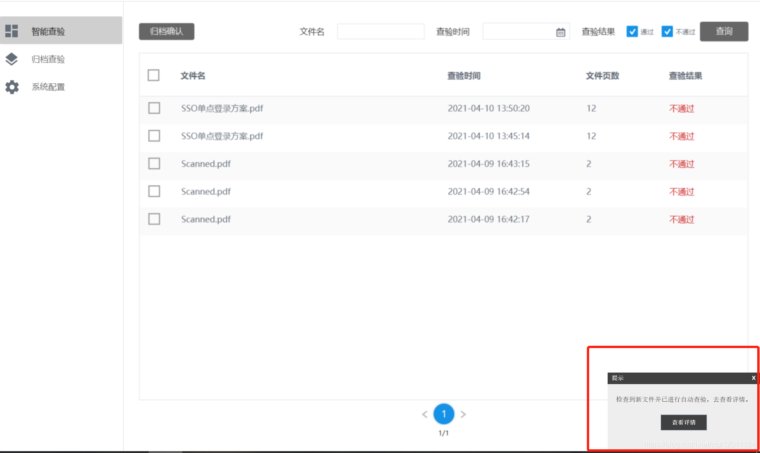
Task: Click file name SSO单点登录方案.pdf dated 13:45:14
Action: pyautogui.click(x=222, y=136)
